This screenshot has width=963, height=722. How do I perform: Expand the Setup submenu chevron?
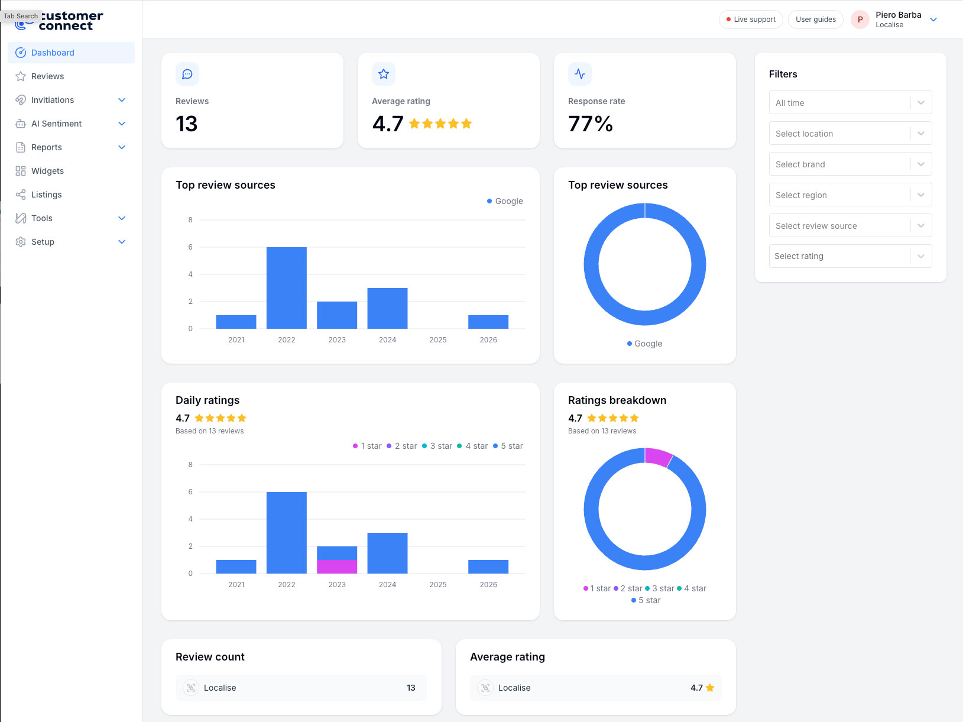[122, 242]
